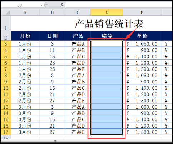Select highlighted column D header

coord(107,12)
